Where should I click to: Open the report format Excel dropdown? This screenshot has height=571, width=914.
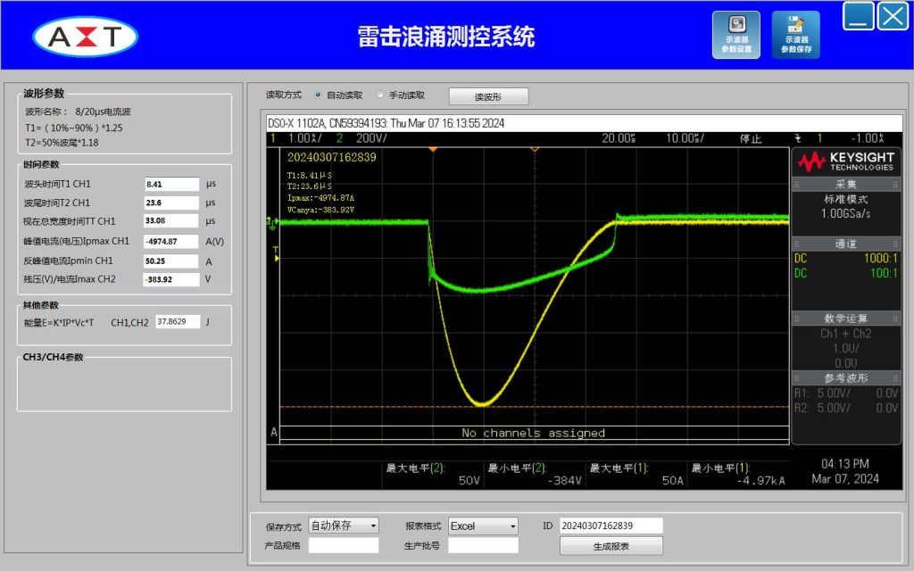point(483,525)
